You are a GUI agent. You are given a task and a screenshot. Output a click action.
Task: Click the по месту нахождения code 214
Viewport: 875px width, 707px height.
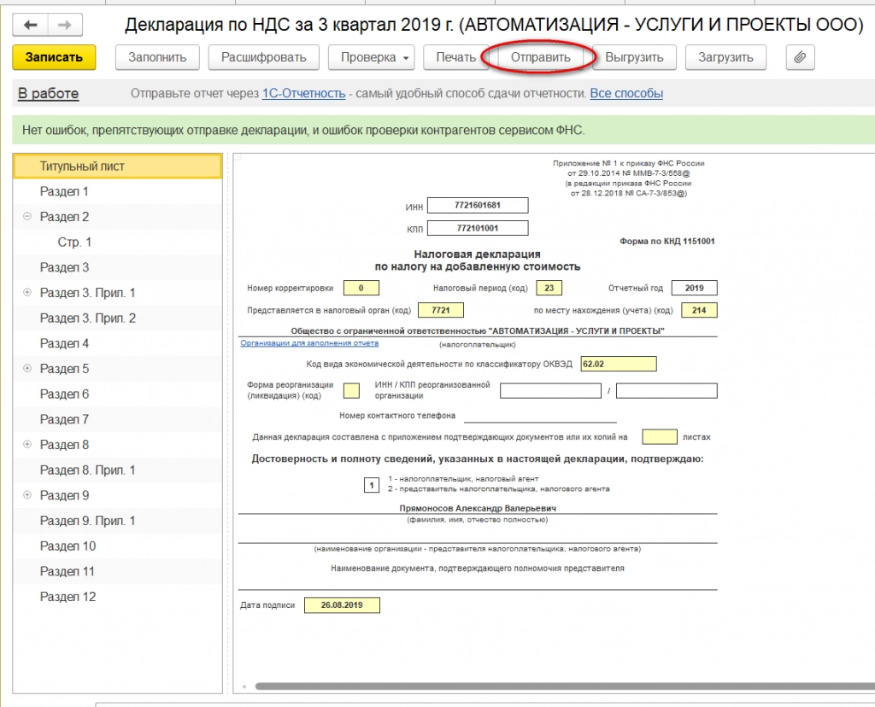click(x=699, y=311)
